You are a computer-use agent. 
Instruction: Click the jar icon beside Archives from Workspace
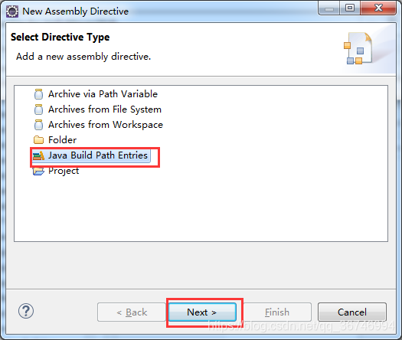(x=38, y=125)
